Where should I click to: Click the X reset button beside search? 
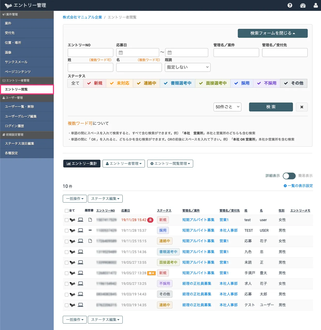tap(302, 107)
